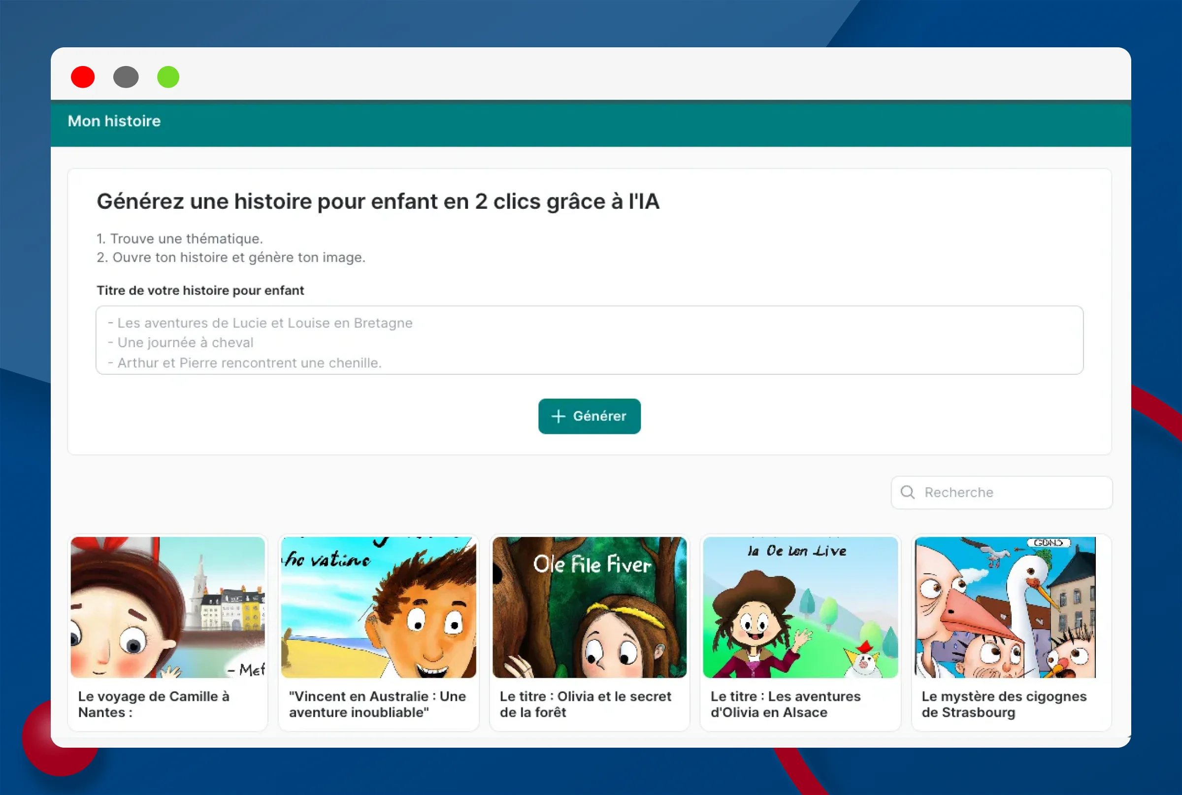Click the Générer button
The height and width of the screenshot is (795, 1182).
click(x=589, y=416)
